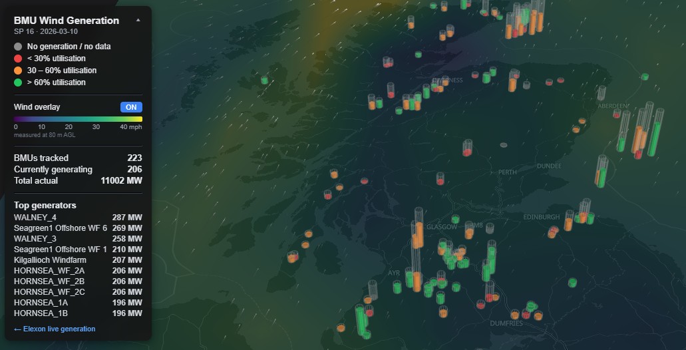The height and width of the screenshot is (350, 686).
Task: Click the SP 16 · 2026-03-10 subtitle
Action: (x=46, y=31)
